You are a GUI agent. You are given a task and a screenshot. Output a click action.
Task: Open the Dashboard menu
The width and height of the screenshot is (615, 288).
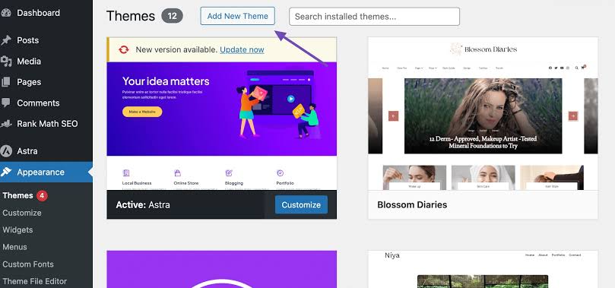pos(39,13)
